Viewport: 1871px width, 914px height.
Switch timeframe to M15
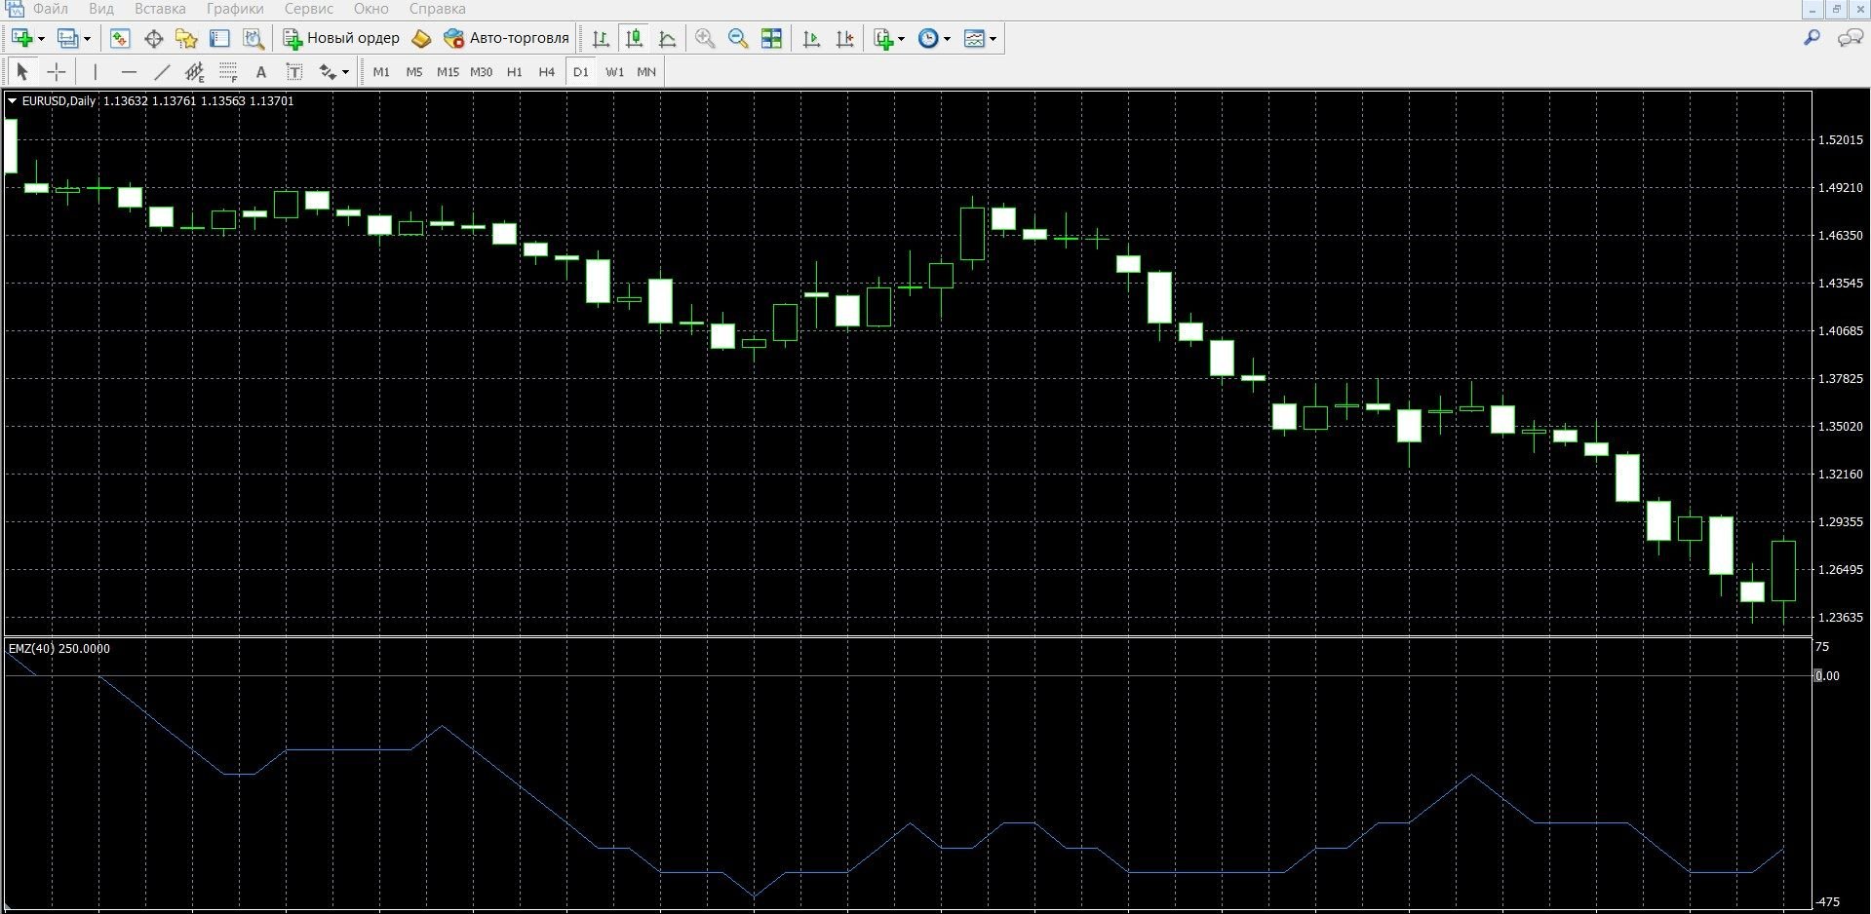point(448,72)
